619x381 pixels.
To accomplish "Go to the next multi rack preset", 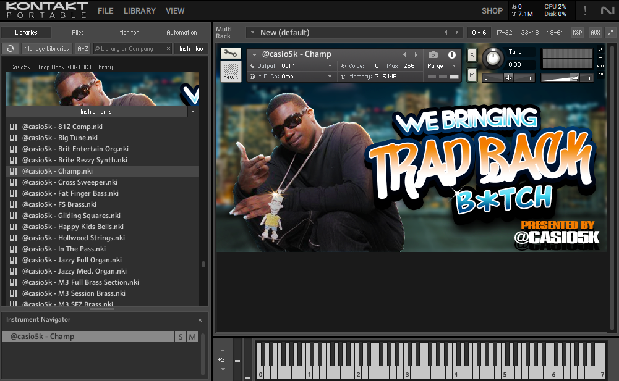I will tap(457, 32).
